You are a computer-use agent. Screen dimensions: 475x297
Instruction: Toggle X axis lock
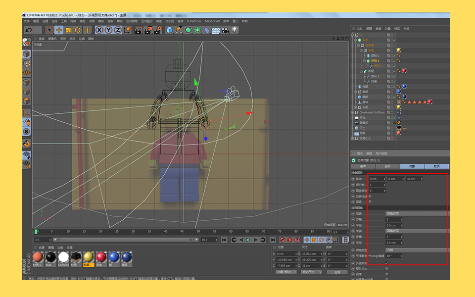coord(99,30)
